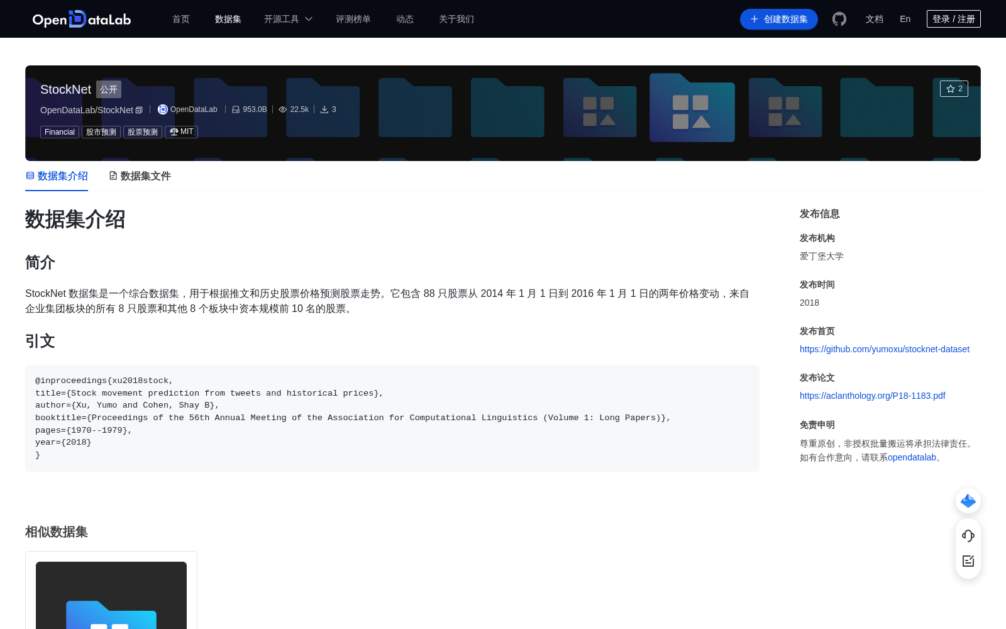Copy the OpenDataLab/StockNet path icon

139,110
